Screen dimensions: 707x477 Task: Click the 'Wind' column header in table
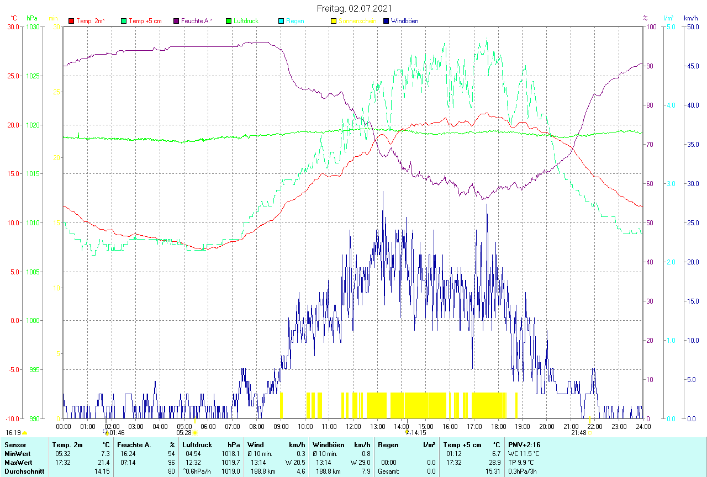[255, 444]
